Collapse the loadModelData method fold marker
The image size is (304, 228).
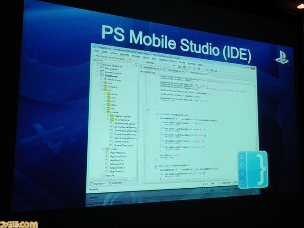(x=149, y=114)
